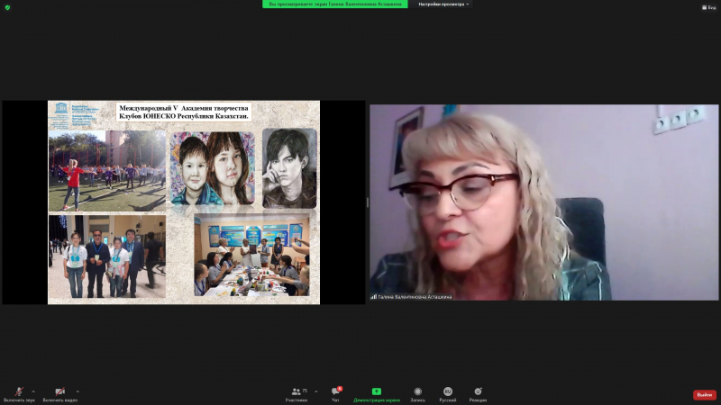Click the green screen viewing notification banner
The height and width of the screenshot is (405, 721).
pos(334,4)
